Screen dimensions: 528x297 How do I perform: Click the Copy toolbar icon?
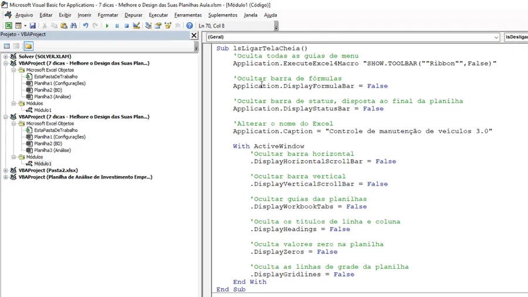click(x=54, y=26)
